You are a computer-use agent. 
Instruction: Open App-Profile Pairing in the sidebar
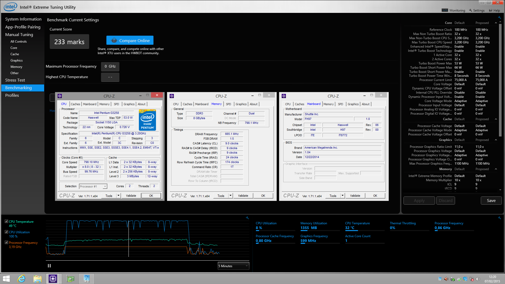point(23,27)
